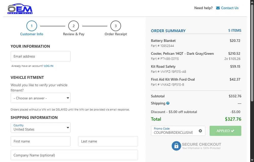Image resolution: width=254 pixels, height=162 pixels.
Task: Click the Subtotal value $332.76
Action: (x=235, y=96)
